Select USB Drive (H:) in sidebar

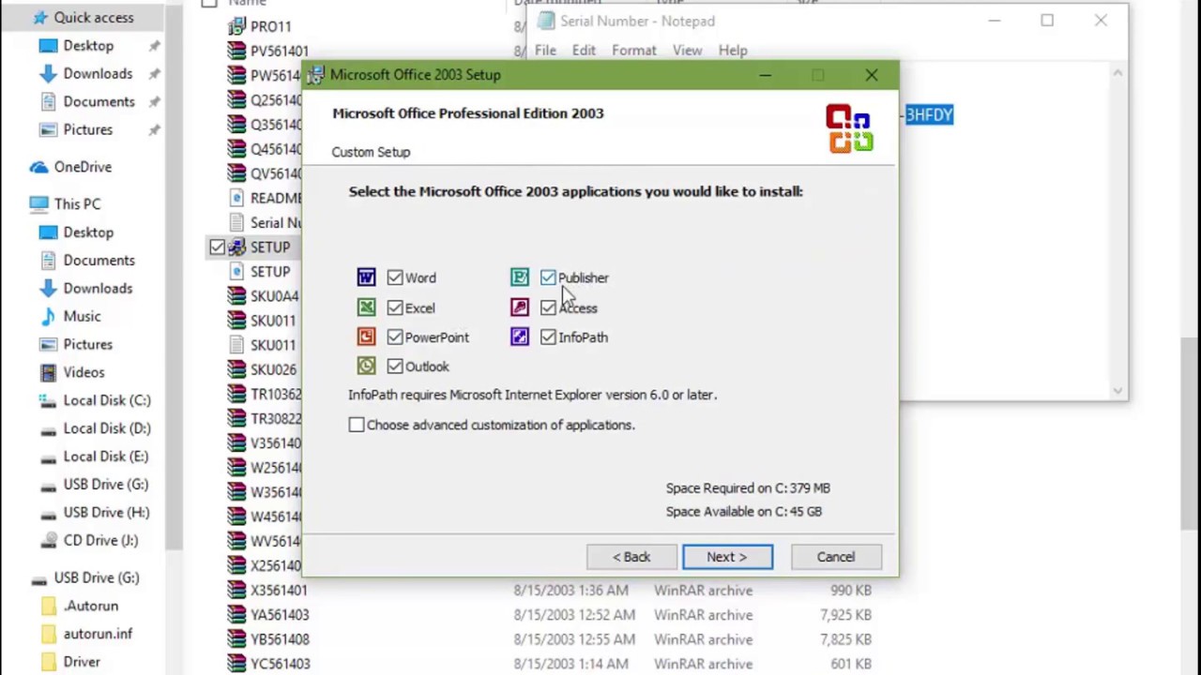106,512
